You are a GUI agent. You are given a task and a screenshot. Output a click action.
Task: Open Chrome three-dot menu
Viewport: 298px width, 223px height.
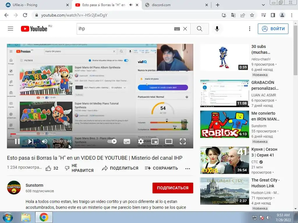tap(292, 15)
